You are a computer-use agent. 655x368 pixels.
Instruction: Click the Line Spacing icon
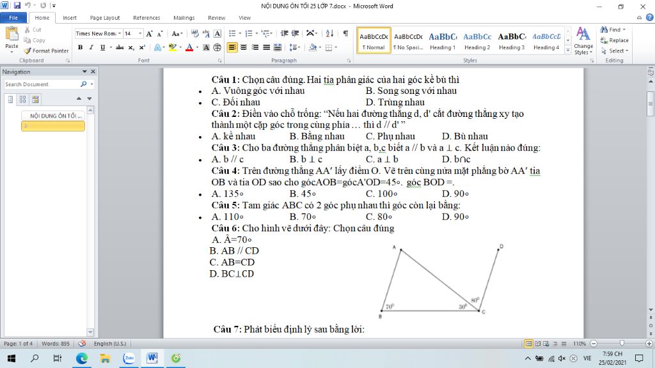point(293,47)
